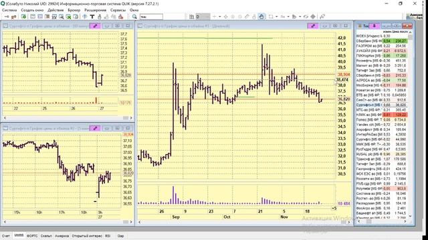Switch to the RSI tab
This screenshot has width=428, height=240.
tap(108, 236)
